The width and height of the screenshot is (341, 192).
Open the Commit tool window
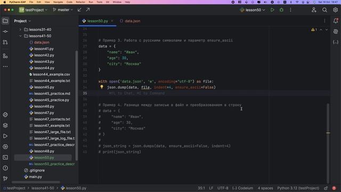[5, 31]
